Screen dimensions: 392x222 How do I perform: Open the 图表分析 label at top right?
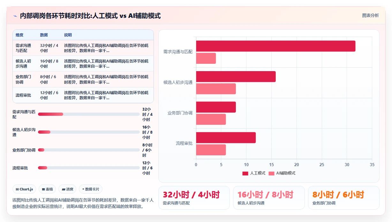(370, 16)
